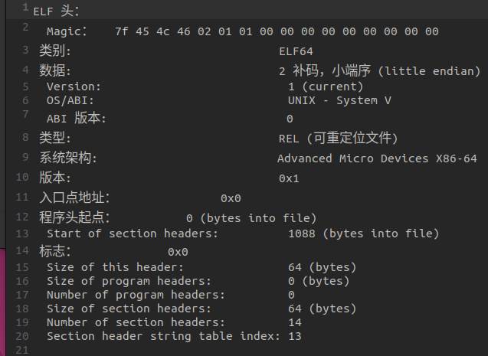This screenshot has width=488, height=356.
Task: Click the ELF64 class value
Action: [296, 51]
